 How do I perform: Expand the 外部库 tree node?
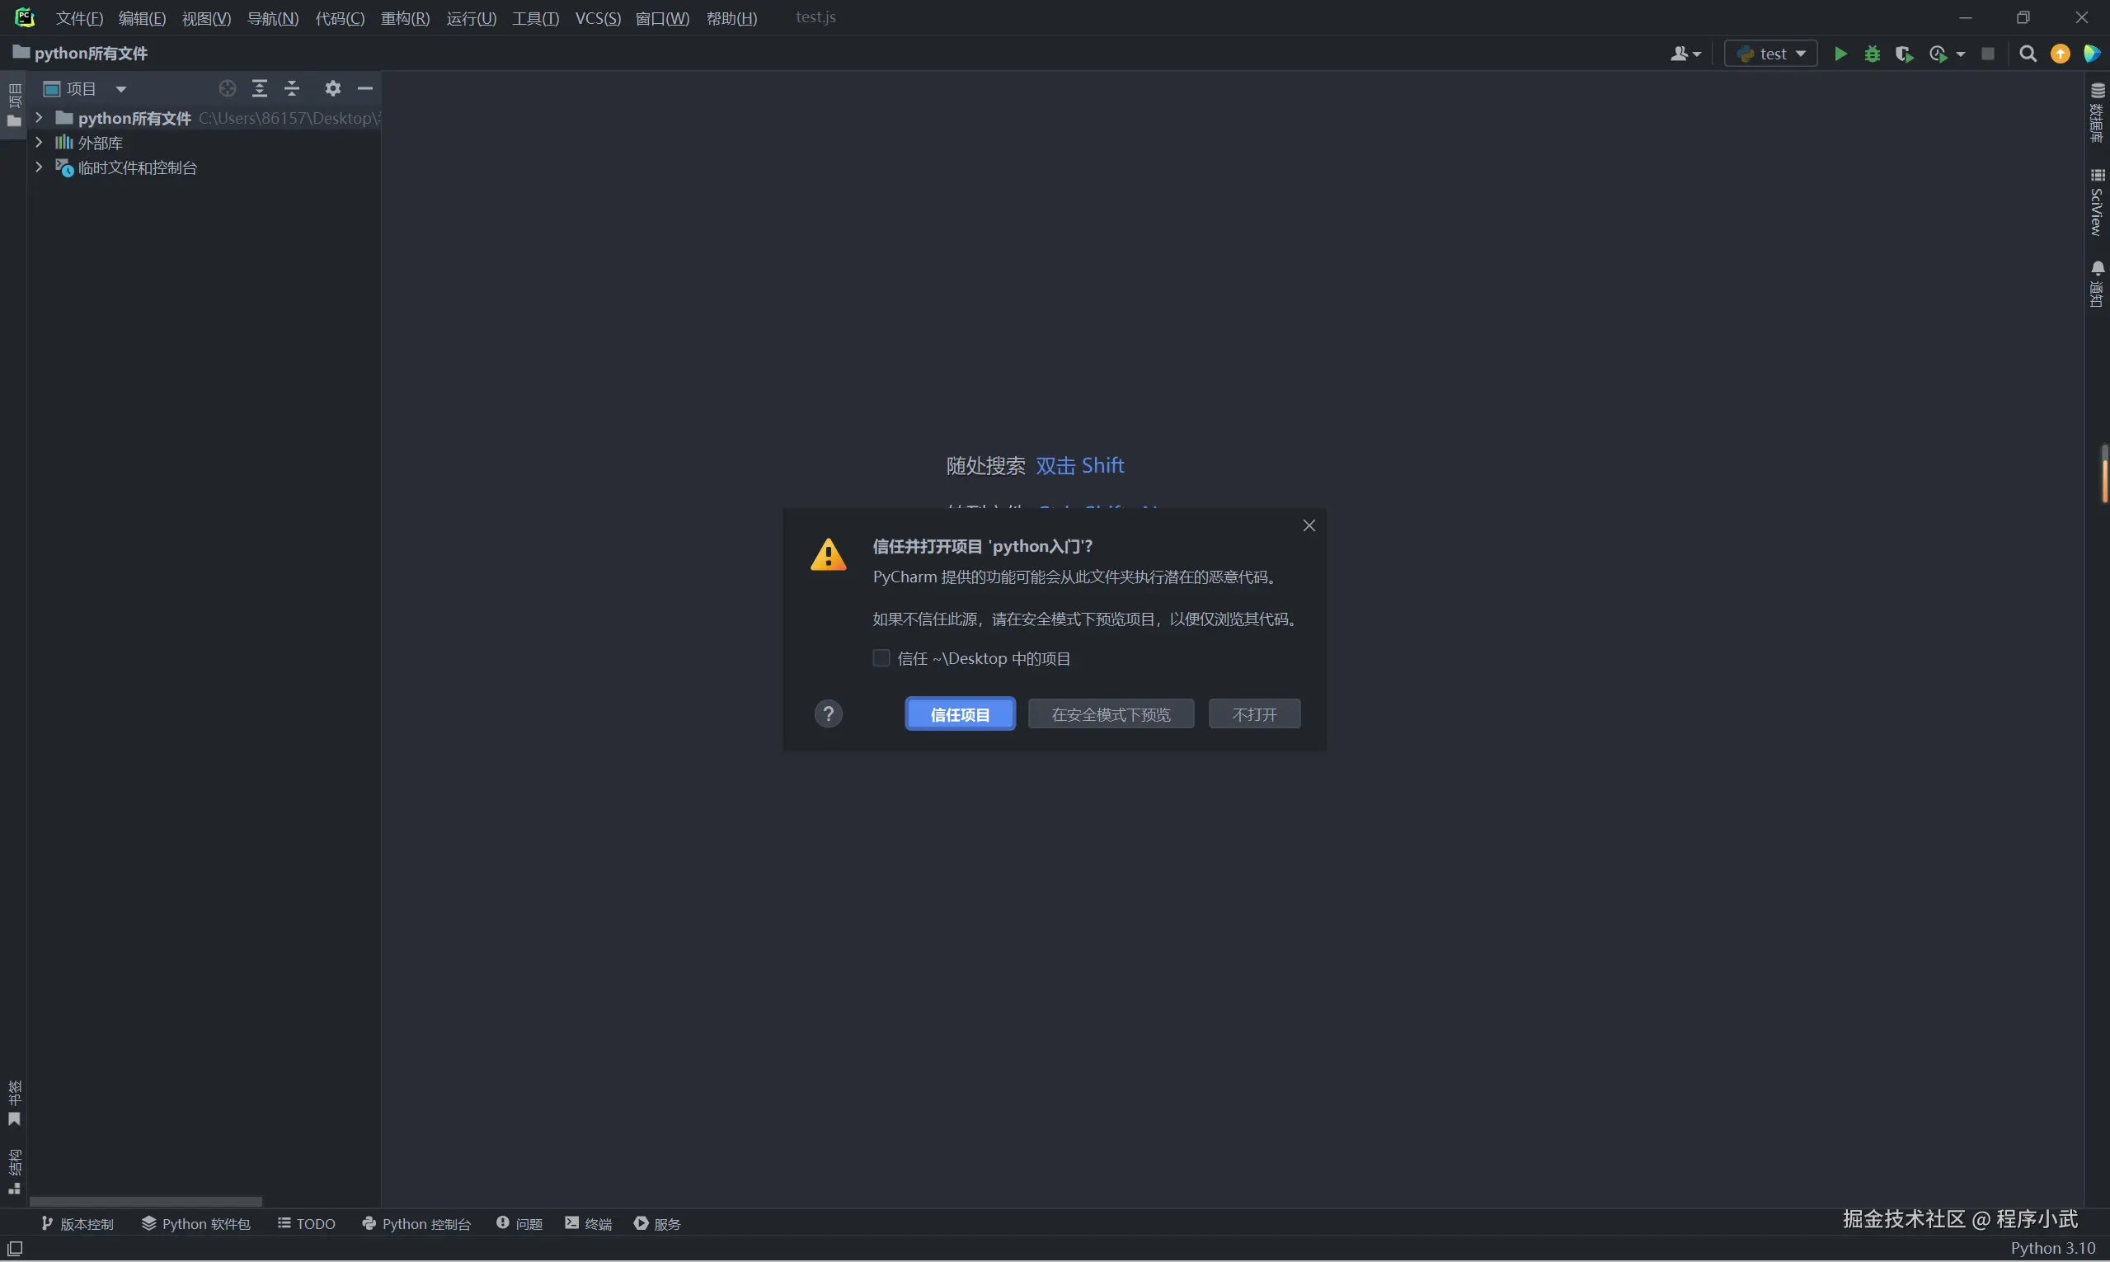click(38, 142)
